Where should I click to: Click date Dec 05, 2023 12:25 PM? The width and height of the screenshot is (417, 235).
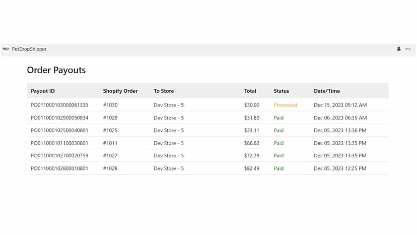340,168
